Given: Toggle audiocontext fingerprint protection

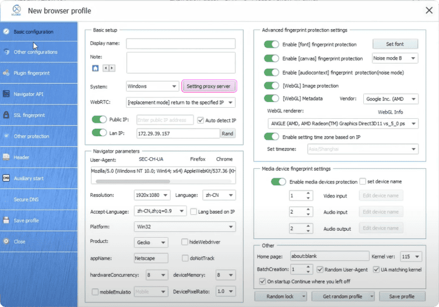Looking at the screenshot, I should [271, 72].
